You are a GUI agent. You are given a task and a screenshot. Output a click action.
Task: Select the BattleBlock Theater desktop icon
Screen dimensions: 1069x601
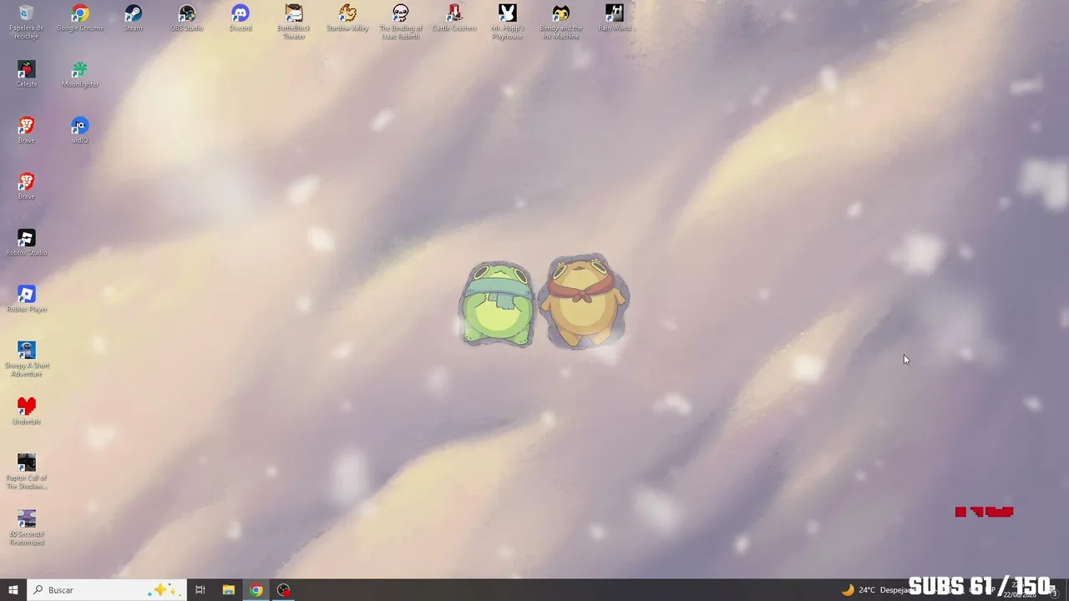pos(294,22)
